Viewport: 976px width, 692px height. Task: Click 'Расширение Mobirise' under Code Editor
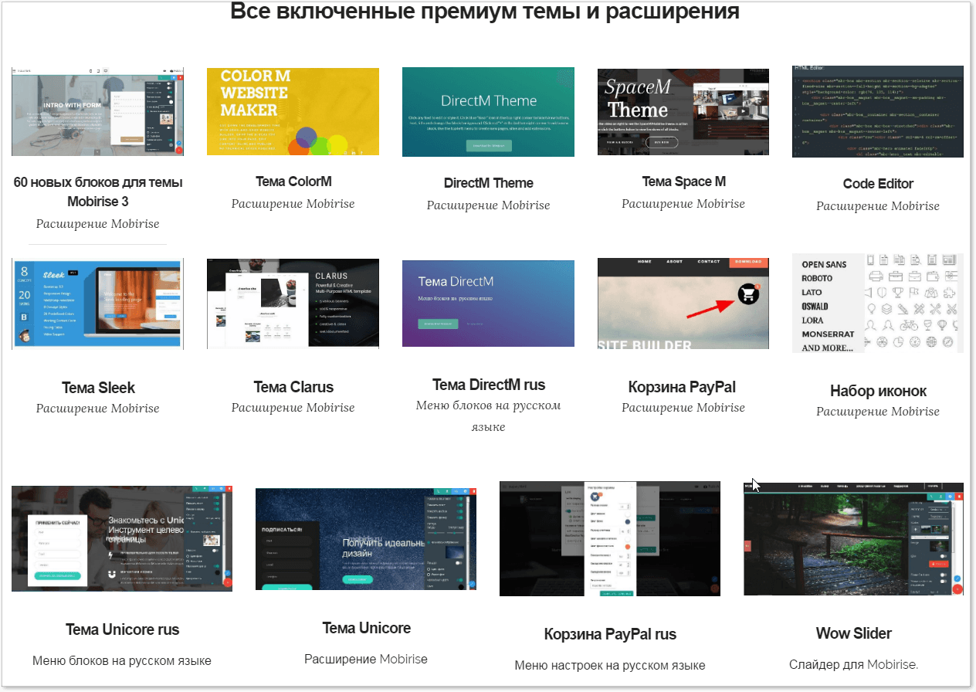pyautogui.click(x=878, y=206)
